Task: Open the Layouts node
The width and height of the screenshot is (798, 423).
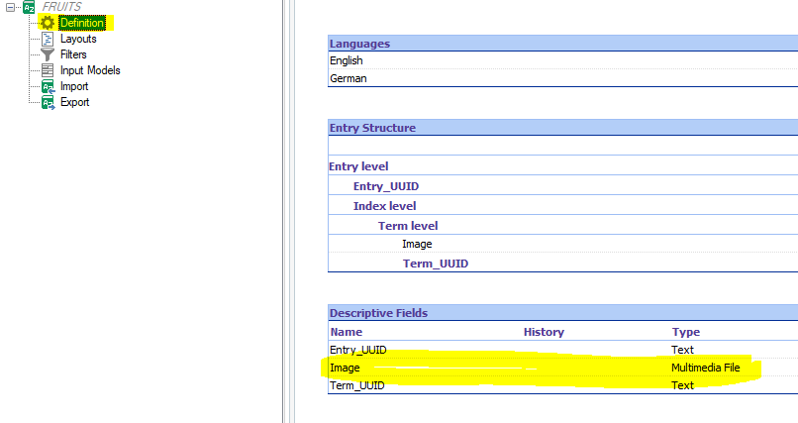Action: 78,39
